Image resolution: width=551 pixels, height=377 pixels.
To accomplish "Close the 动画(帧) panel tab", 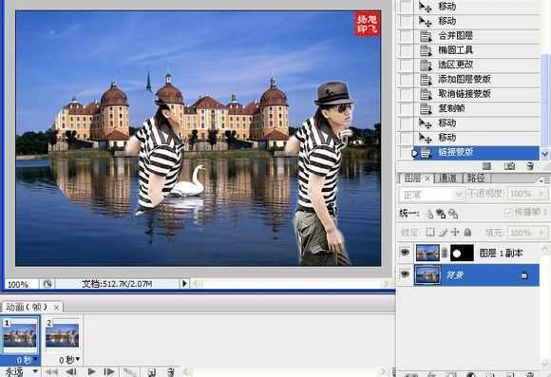I will point(56,308).
